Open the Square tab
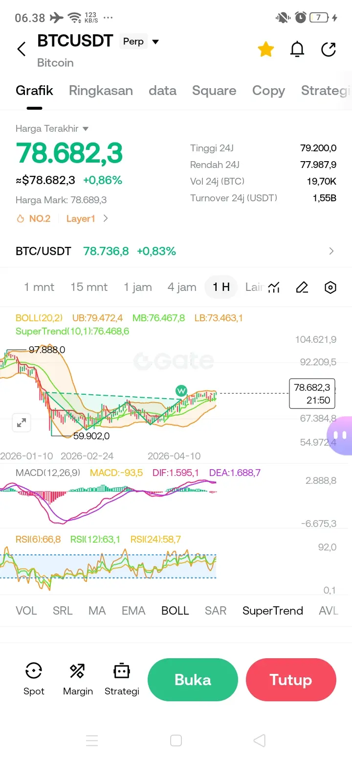352x764 pixels. click(x=214, y=91)
